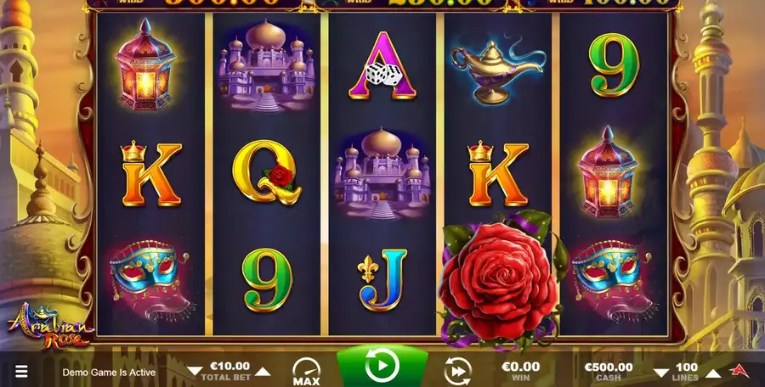Set the MAX bet gauge icon
This screenshot has height=387, width=765.
306,373
